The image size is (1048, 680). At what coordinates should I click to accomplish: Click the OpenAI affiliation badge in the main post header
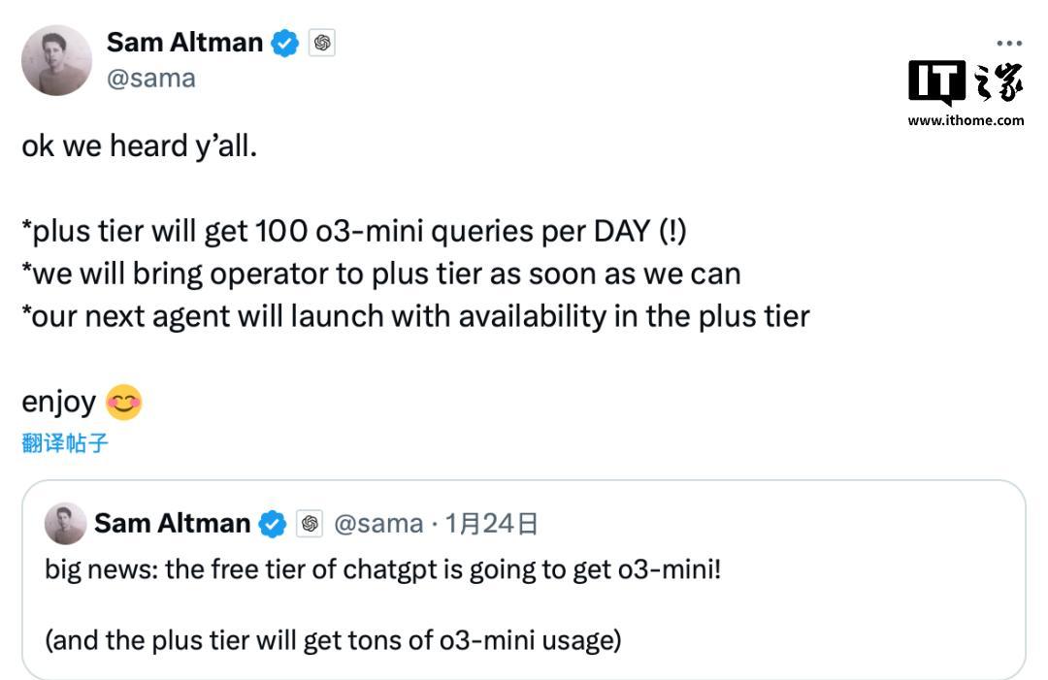click(321, 44)
